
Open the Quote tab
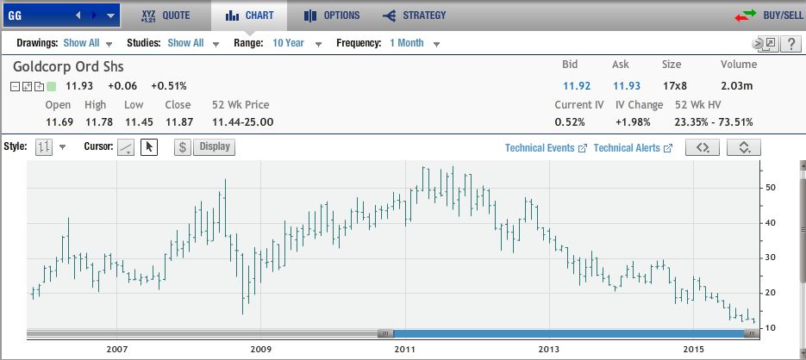coord(166,16)
